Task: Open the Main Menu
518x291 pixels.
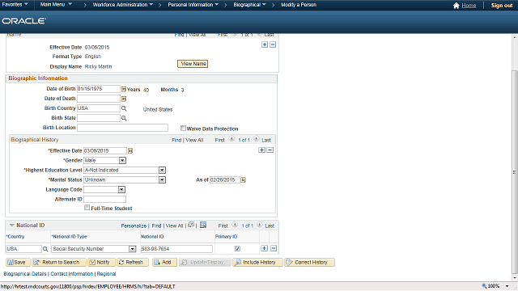Action: click(x=56, y=5)
